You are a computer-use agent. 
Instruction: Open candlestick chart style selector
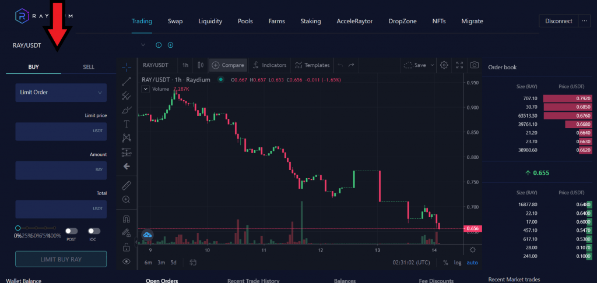pos(201,65)
